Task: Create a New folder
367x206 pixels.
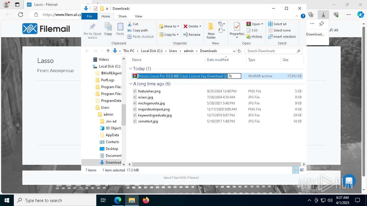Action: 211,31
